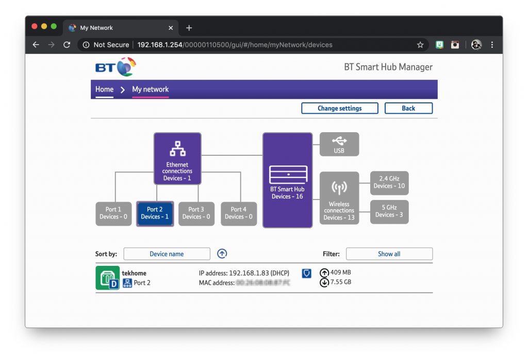The width and height of the screenshot is (528, 361).
Task: Select the My Network browser tab
Action: point(120,28)
